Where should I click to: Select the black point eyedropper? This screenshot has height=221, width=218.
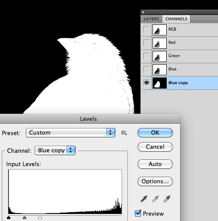144,199
